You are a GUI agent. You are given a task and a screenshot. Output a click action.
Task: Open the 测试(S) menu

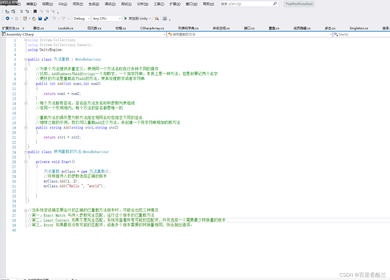coord(126,4)
